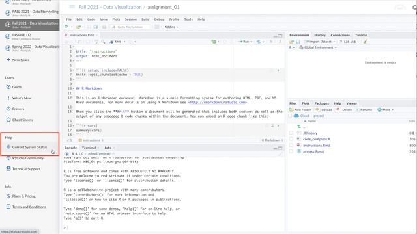Open What's New in the sidebar
The height and width of the screenshot is (234, 417).
coord(22,98)
